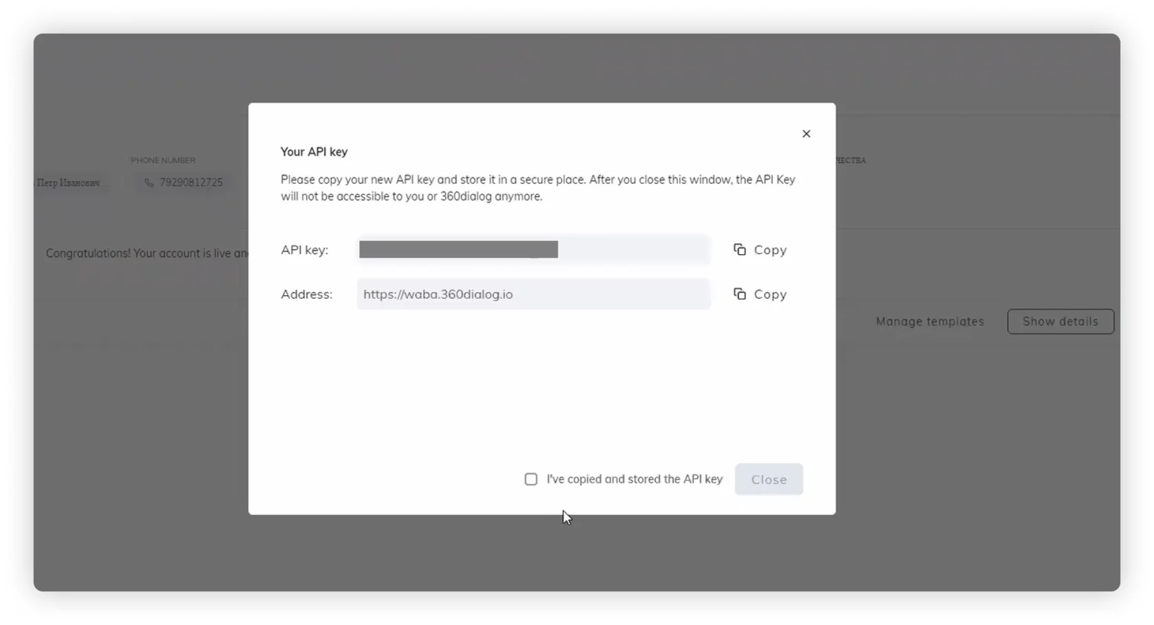
Task: Copy the Address URL
Action: pyautogui.click(x=760, y=294)
